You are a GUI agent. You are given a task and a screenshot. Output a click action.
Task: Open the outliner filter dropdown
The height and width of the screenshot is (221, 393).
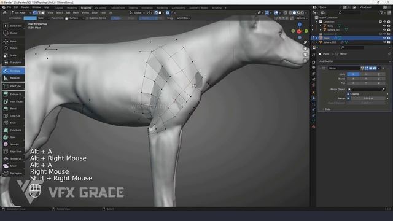point(383,12)
